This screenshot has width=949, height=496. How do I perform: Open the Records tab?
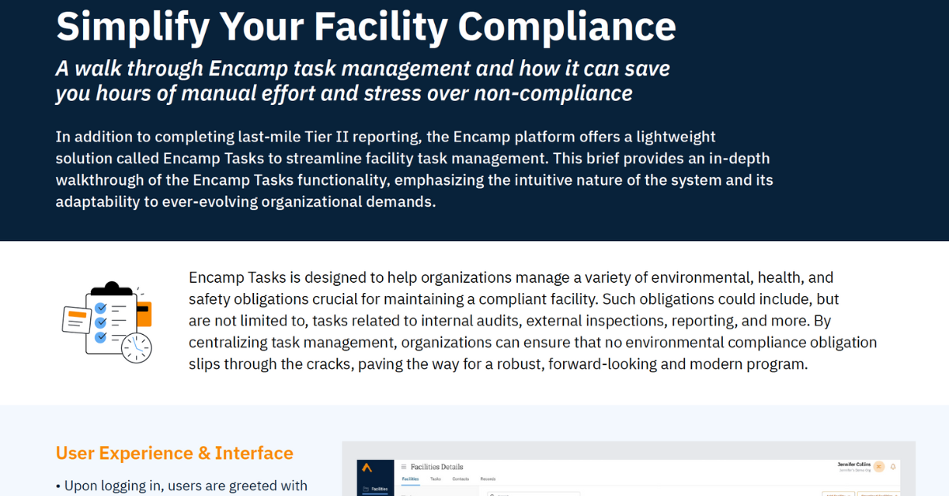(488, 479)
